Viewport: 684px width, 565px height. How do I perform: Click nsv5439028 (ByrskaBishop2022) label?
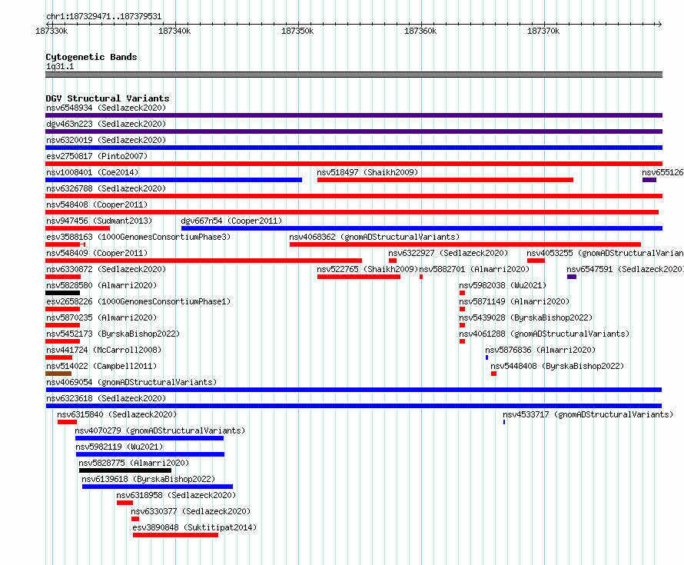pyautogui.click(x=526, y=317)
